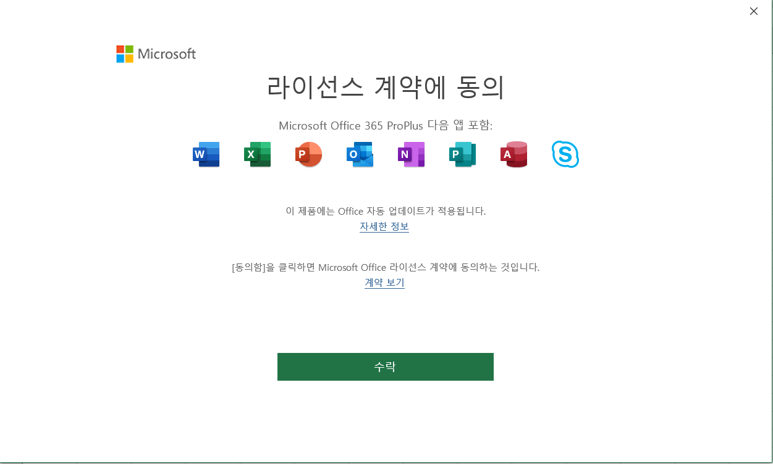Click the [동의함]을 클릭하면 agreement sentence
773x464 pixels.
click(386, 267)
